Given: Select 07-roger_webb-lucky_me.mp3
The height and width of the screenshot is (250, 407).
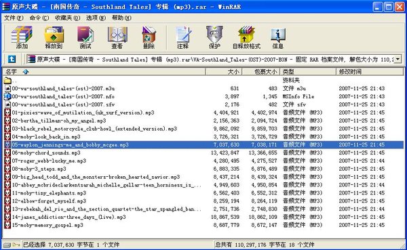Looking at the screenshot, I should click(x=49, y=161).
